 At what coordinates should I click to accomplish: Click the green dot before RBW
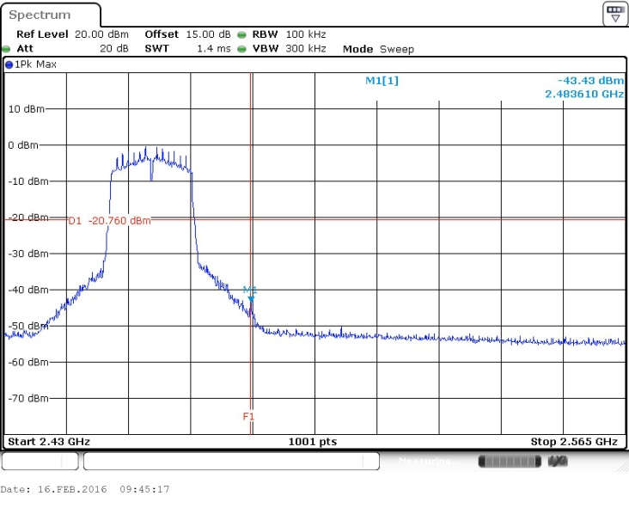241,35
